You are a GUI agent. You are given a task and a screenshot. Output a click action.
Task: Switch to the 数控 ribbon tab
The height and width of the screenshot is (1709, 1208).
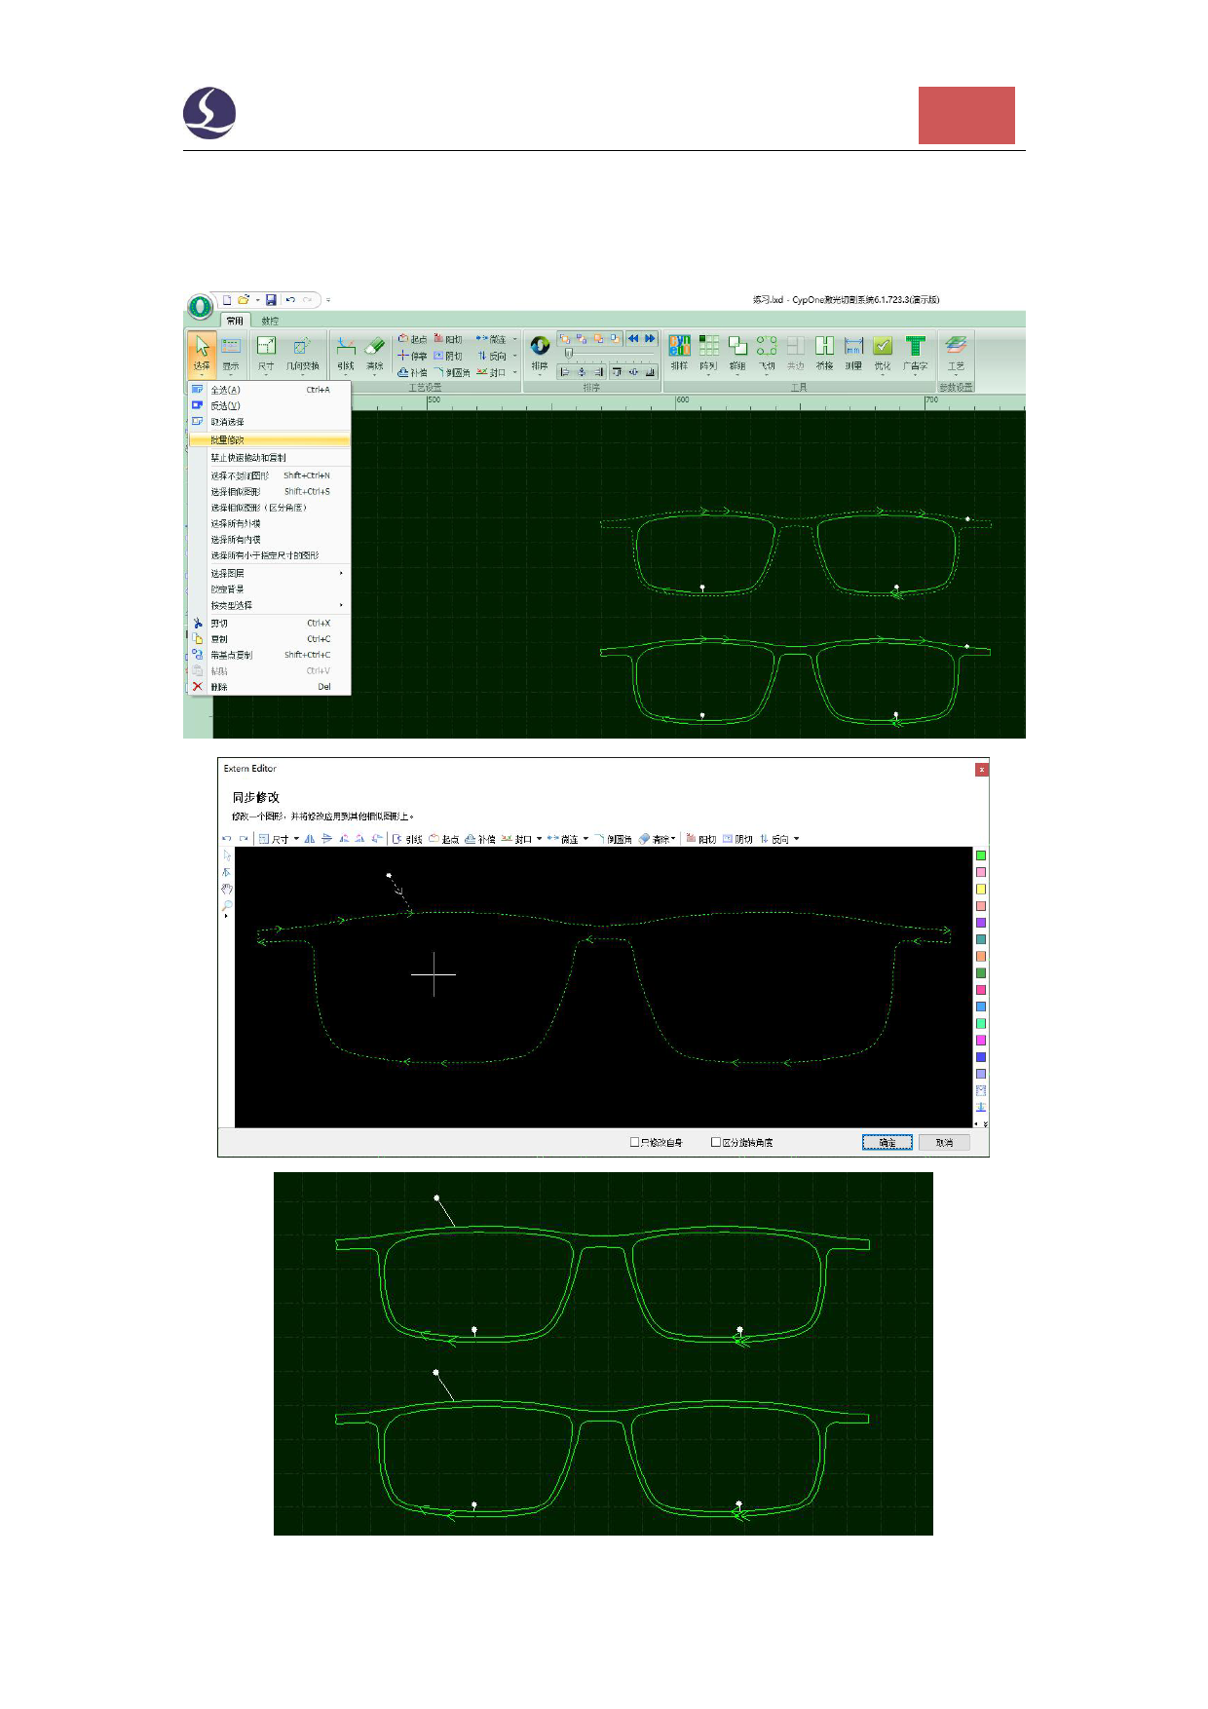click(x=270, y=321)
